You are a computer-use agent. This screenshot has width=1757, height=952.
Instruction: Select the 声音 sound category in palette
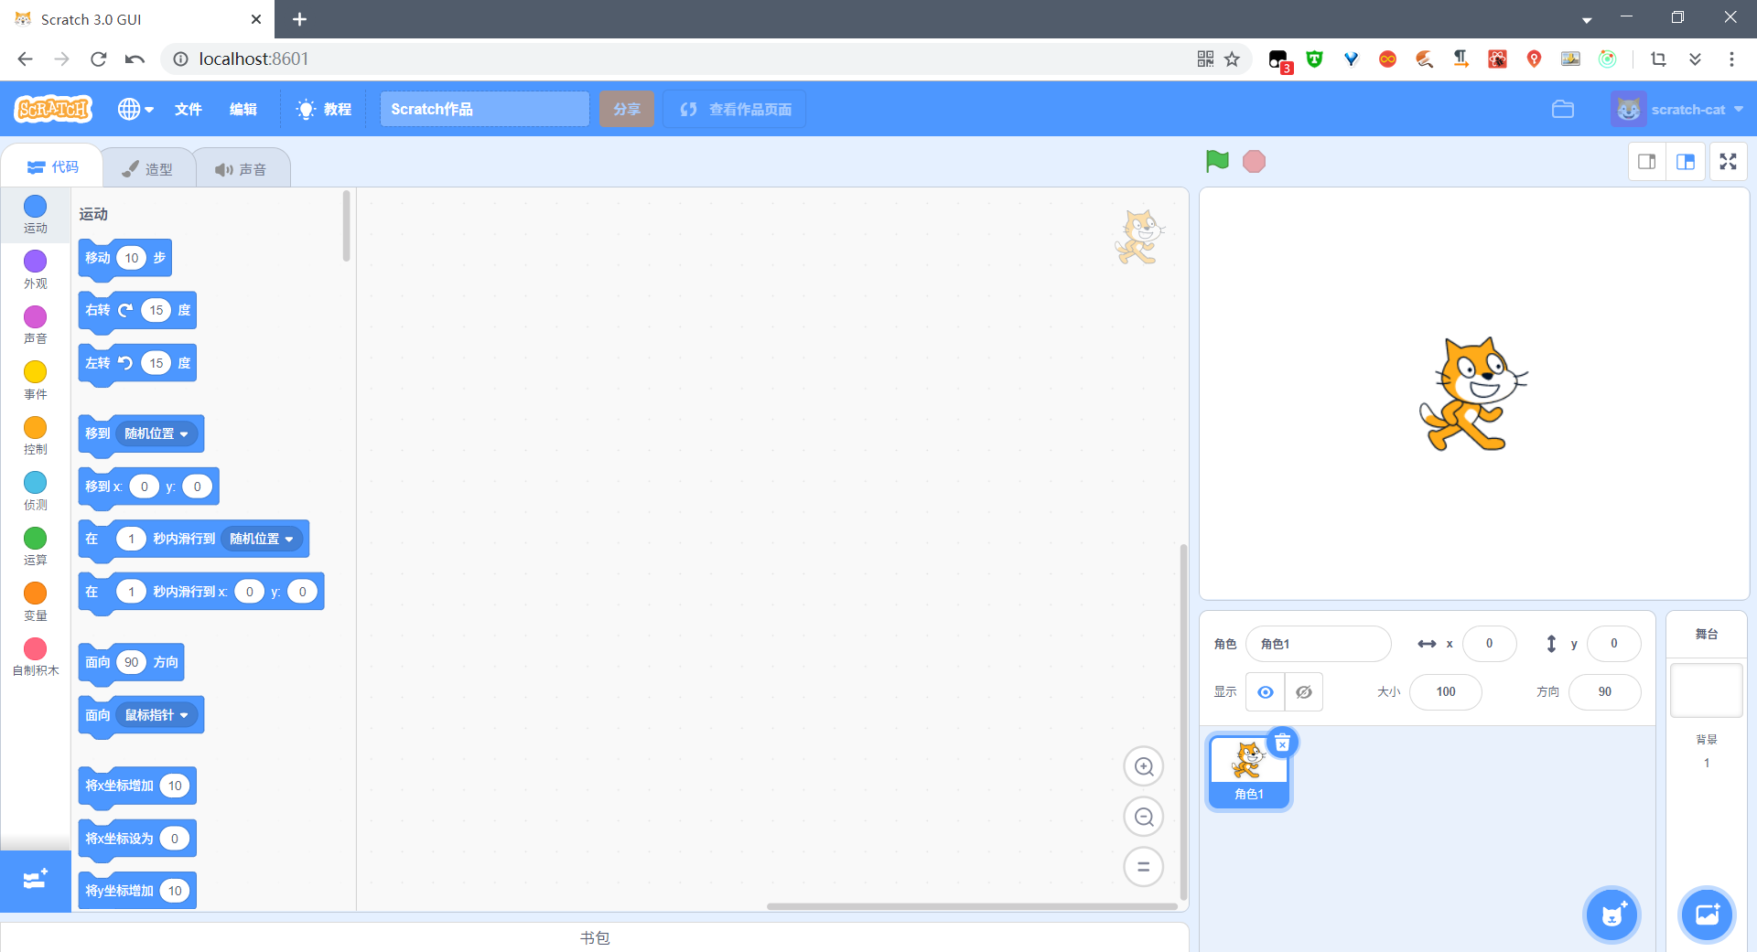coord(36,326)
